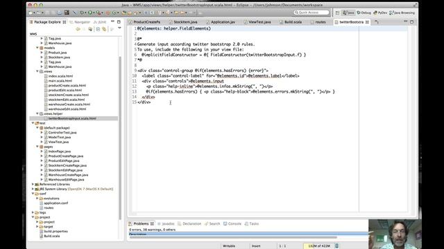Click the garbage collector trash icon
444x249 pixels.
pyautogui.click(x=336, y=246)
